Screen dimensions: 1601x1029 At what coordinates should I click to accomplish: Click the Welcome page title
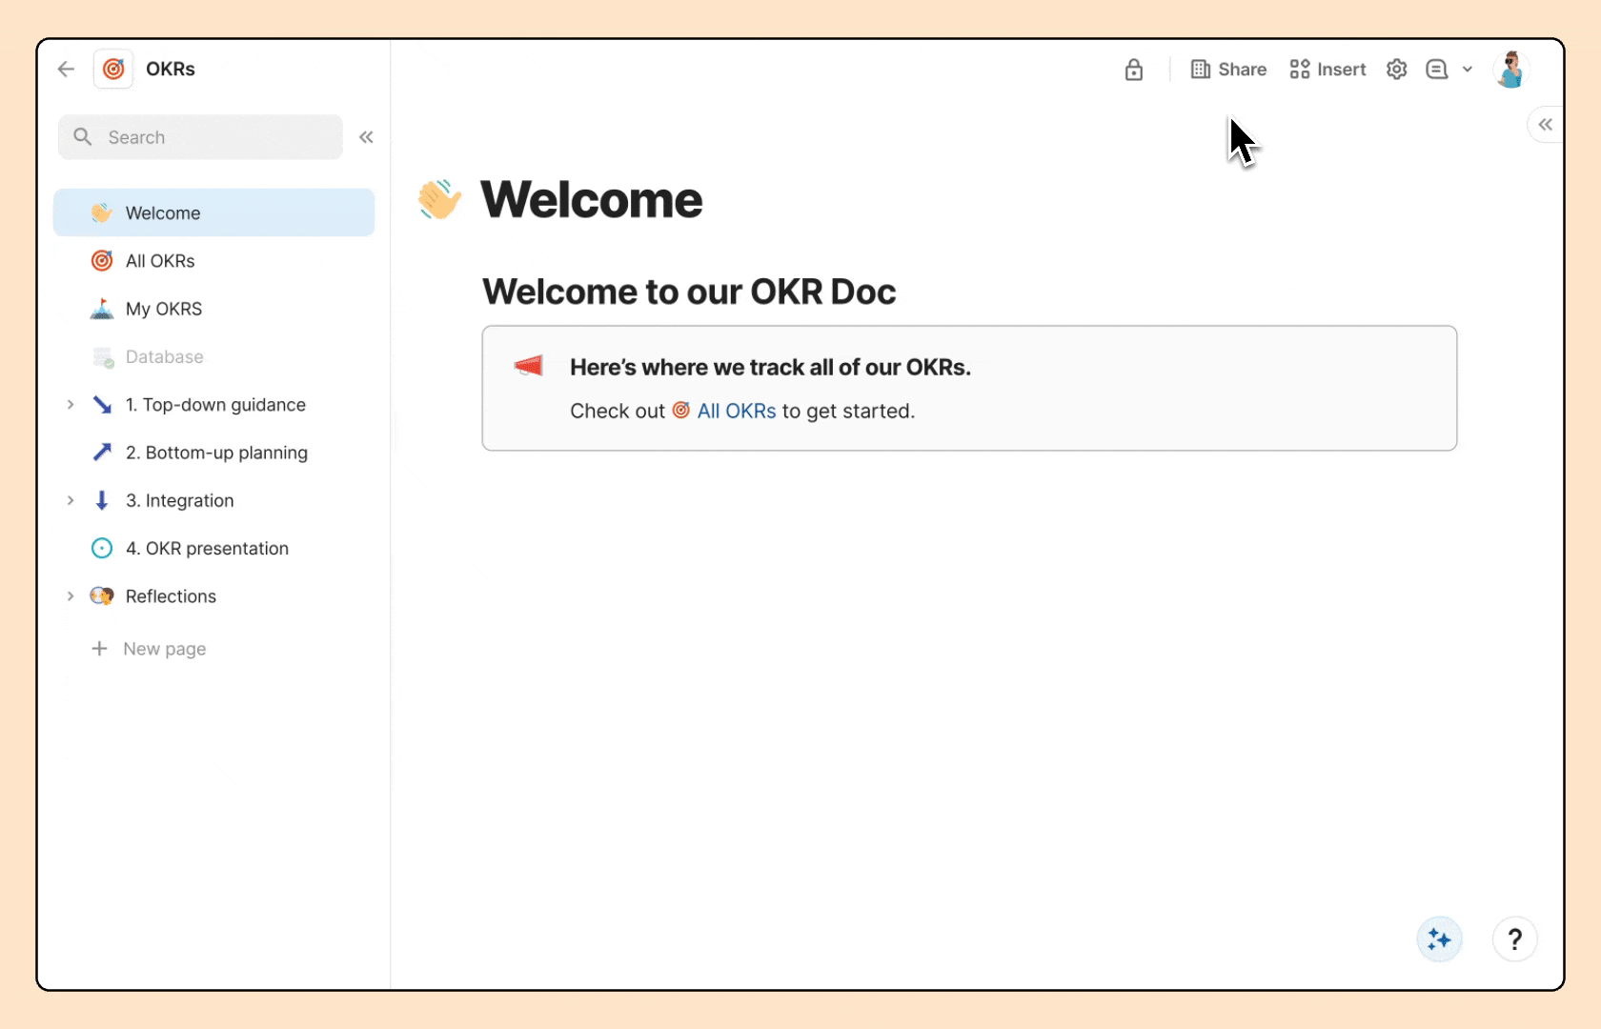[x=592, y=199]
